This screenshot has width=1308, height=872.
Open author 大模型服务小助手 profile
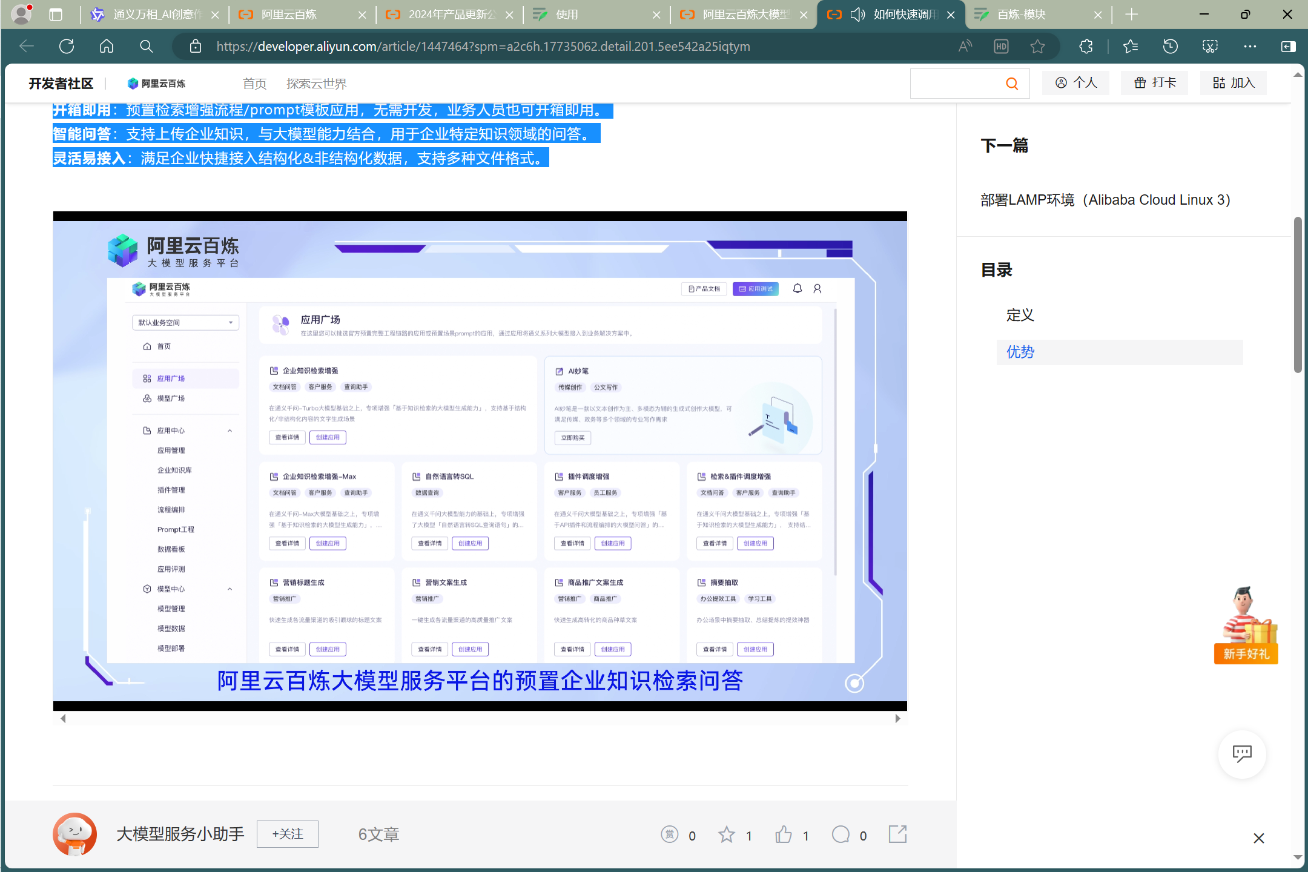180,834
